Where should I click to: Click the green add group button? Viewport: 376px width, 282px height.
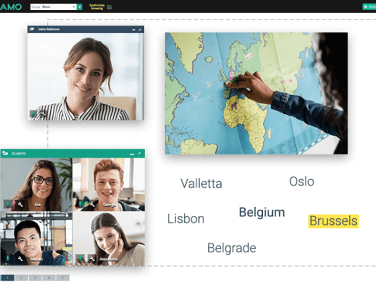pyautogui.click(x=79, y=7)
